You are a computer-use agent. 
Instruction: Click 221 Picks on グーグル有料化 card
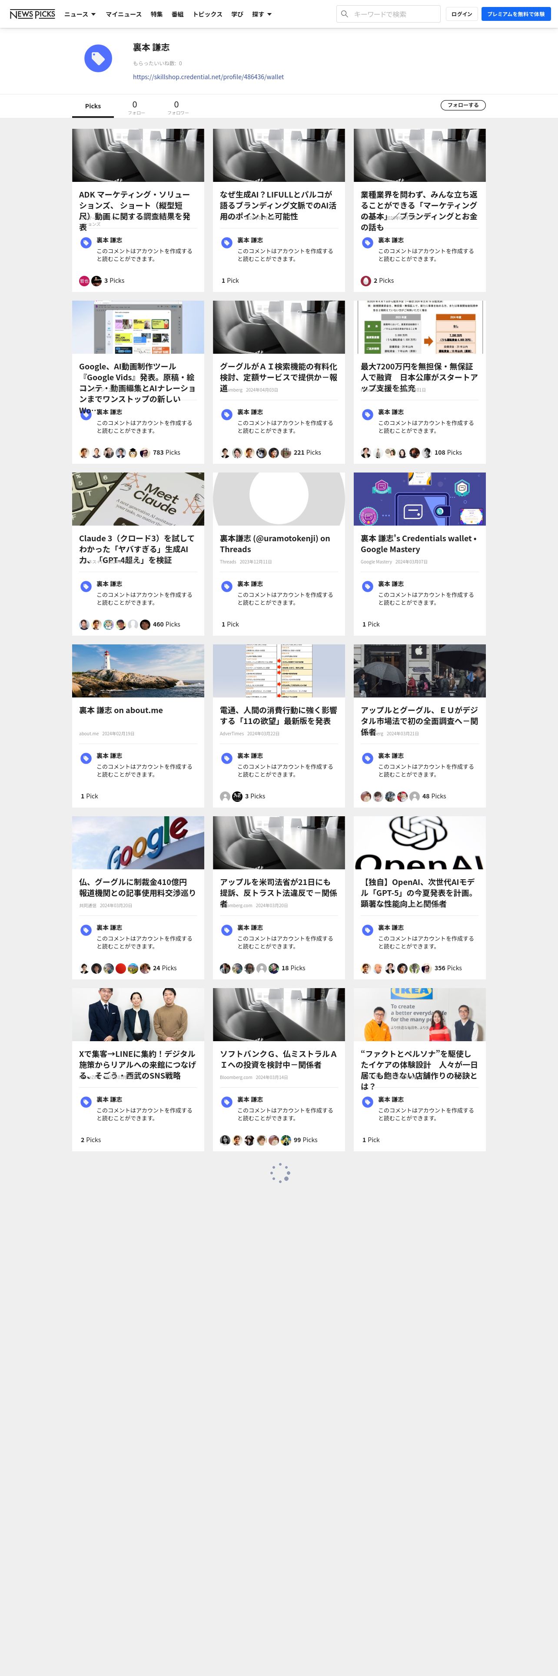click(307, 452)
